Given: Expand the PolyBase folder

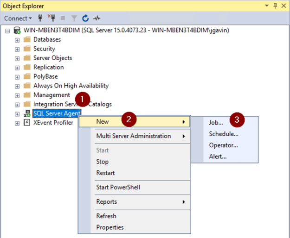Looking at the screenshot, I should click(x=17, y=77).
